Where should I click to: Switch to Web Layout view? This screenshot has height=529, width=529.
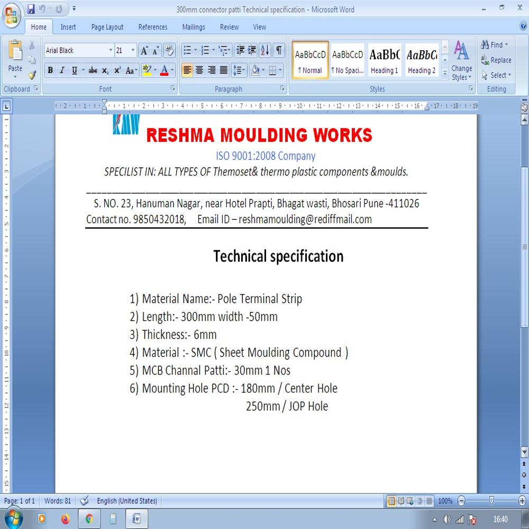pos(410,501)
